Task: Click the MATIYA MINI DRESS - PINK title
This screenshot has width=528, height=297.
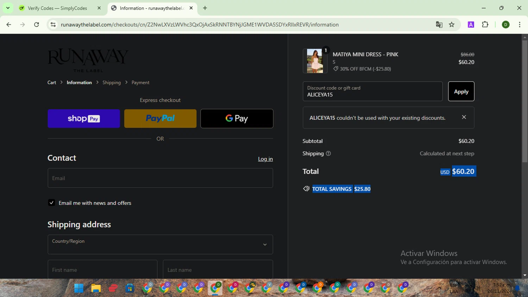Action: (365, 54)
